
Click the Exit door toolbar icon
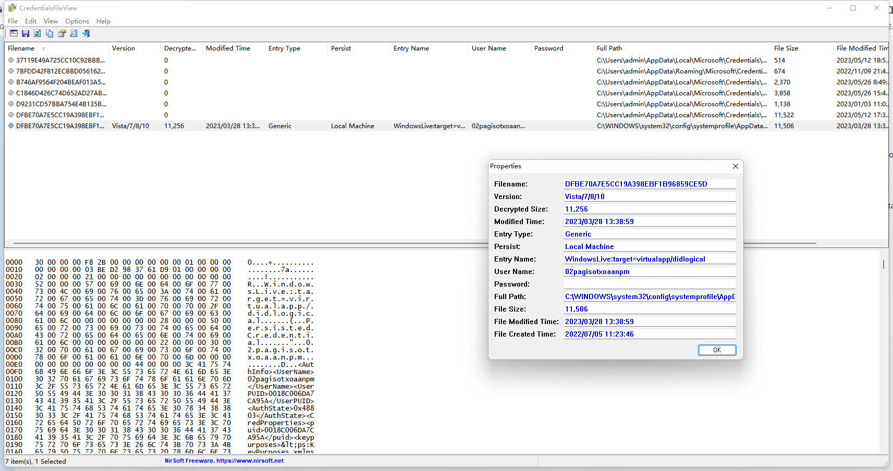click(x=87, y=33)
